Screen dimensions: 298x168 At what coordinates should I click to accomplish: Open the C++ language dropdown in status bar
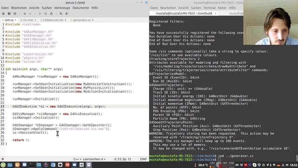[77, 159]
